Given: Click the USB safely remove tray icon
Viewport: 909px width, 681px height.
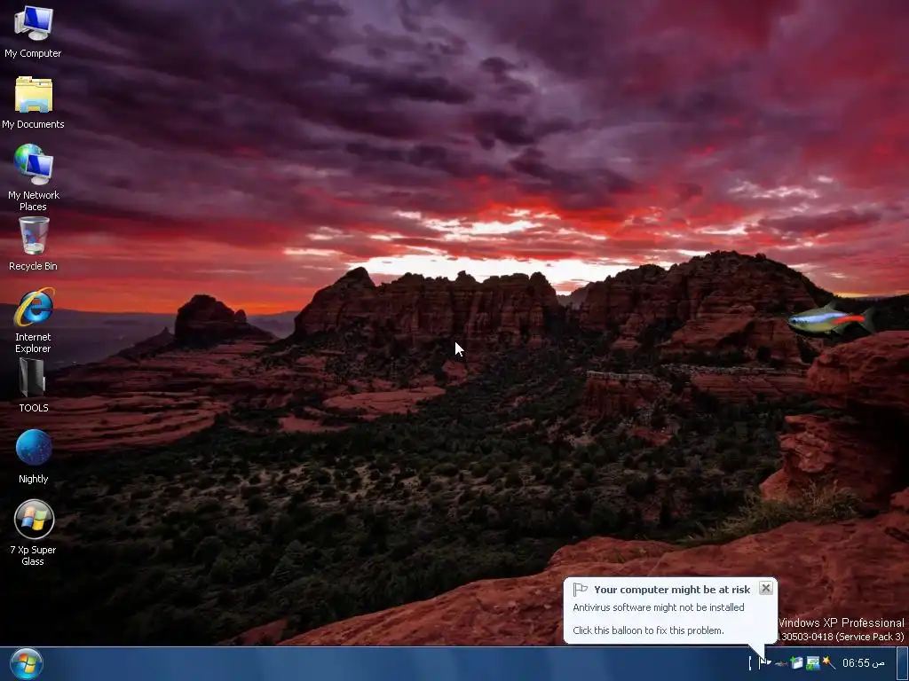Looking at the screenshot, I should click(781, 663).
